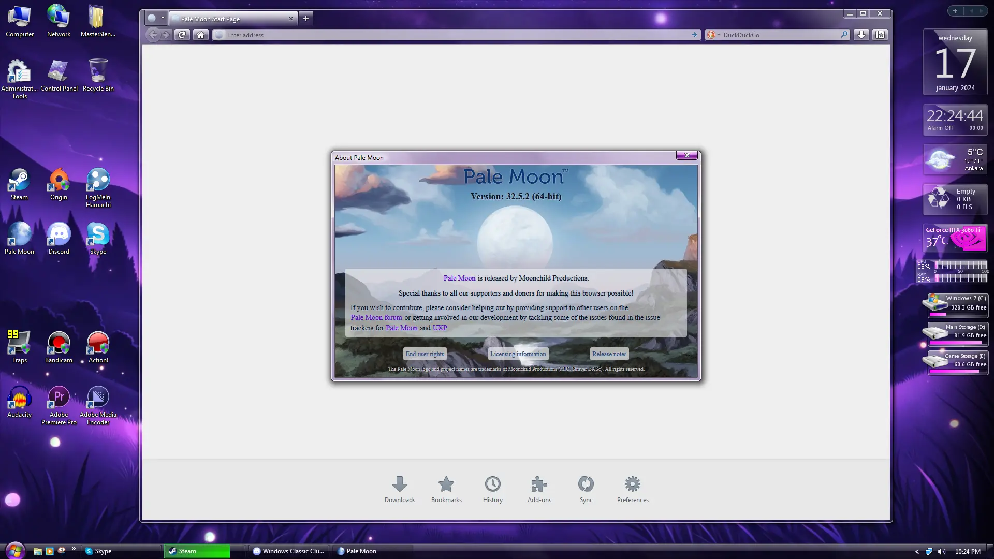Screen dimensions: 994x559
Task: Close the About Pale Moon dialog
Action: [x=687, y=155]
